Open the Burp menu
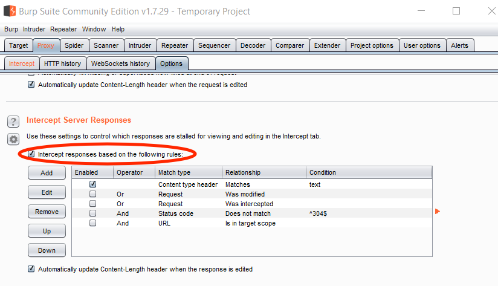The width and height of the screenshot is (498, 286). click(x=11, y=29)
